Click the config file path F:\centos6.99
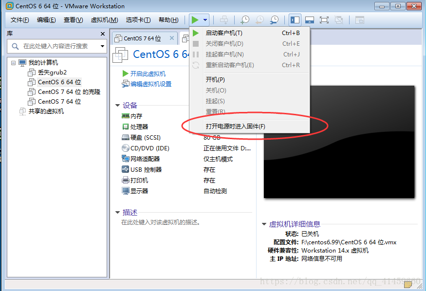Screen dimensions: 426x291 point(349,242)
